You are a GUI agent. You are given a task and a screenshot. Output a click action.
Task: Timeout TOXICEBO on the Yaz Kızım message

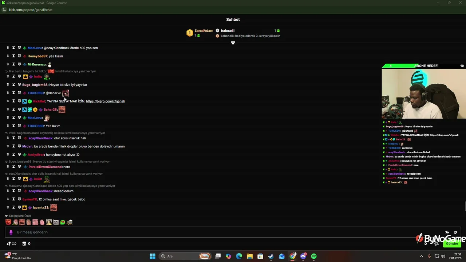tap(13, 126)
